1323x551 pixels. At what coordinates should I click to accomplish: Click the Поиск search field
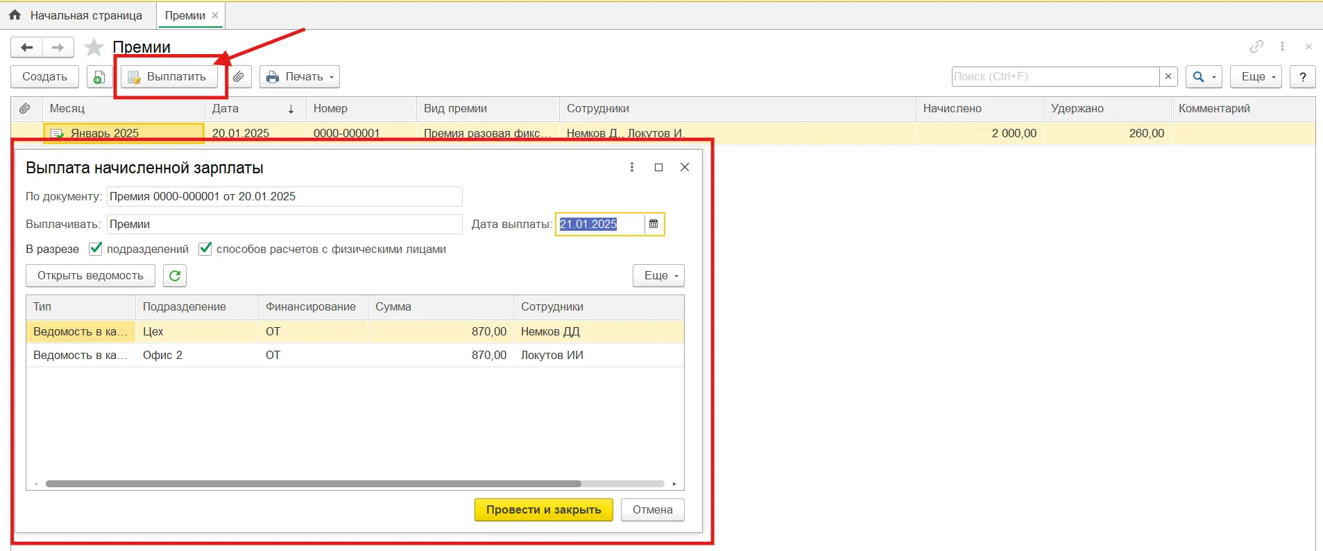[x=1055, y=77]
